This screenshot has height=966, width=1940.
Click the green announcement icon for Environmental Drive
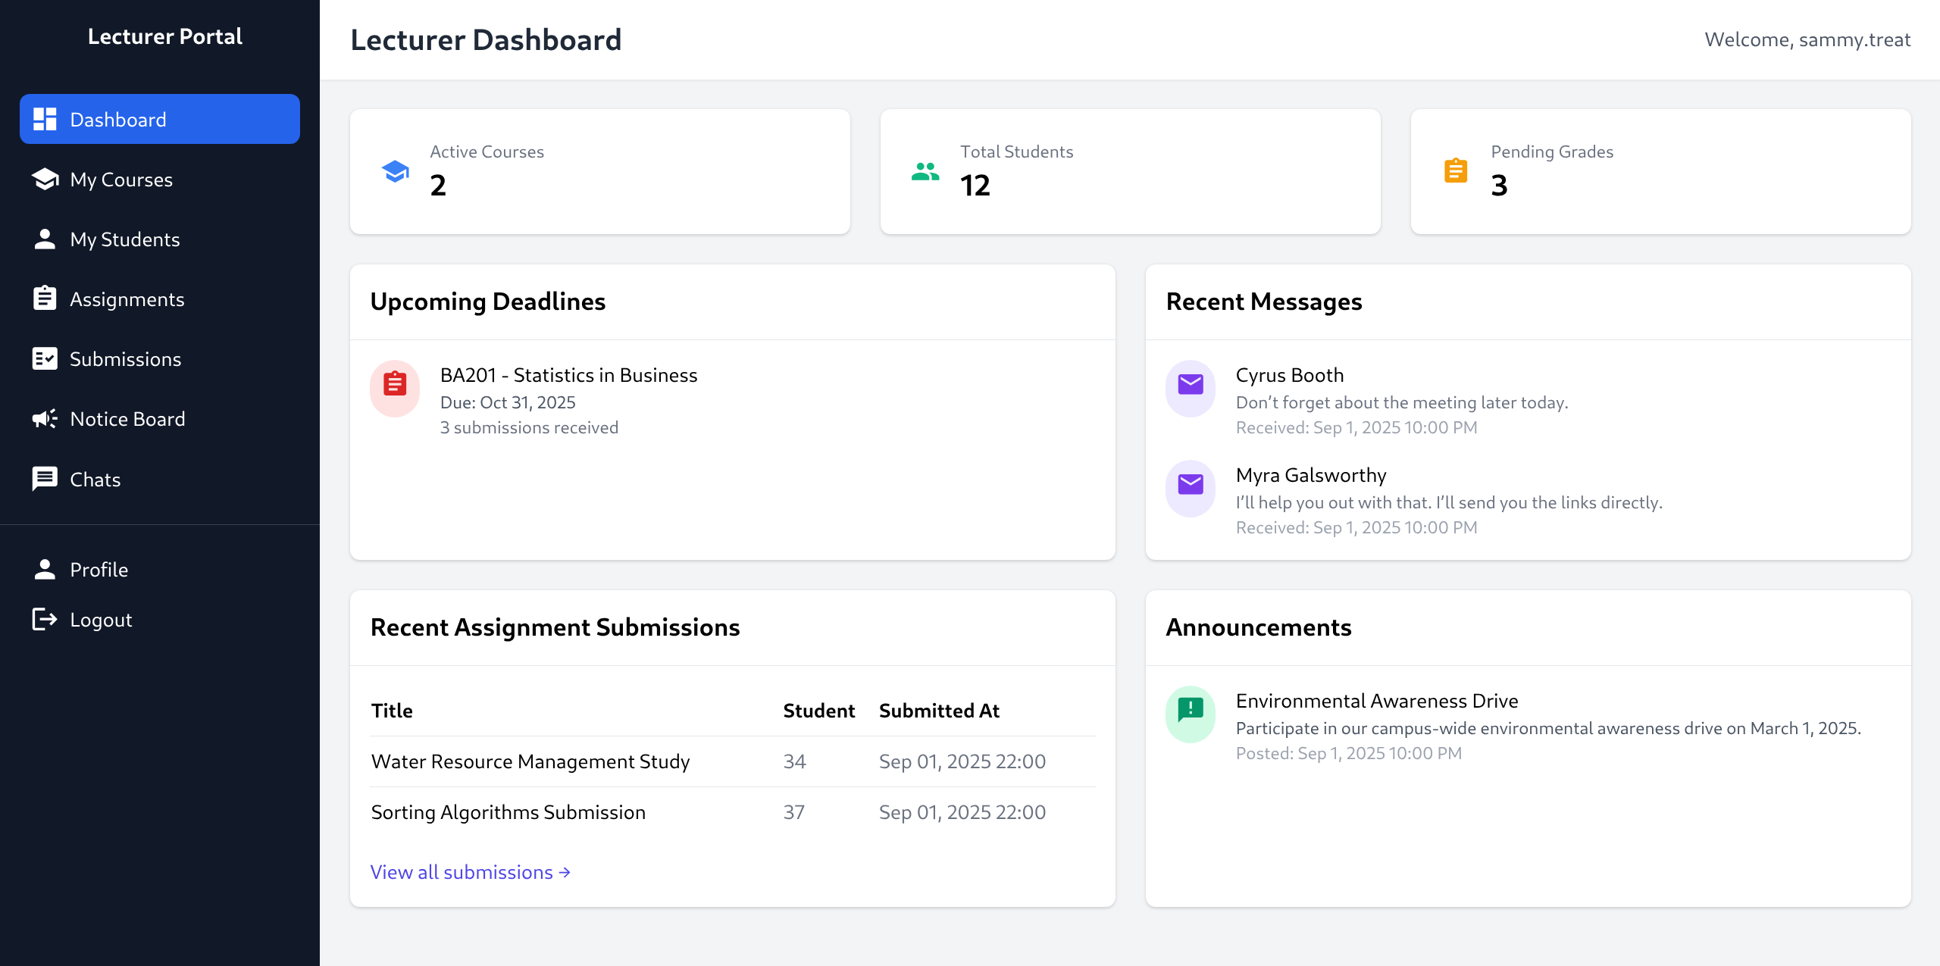pyautogui.click(x=1190, y=712)
